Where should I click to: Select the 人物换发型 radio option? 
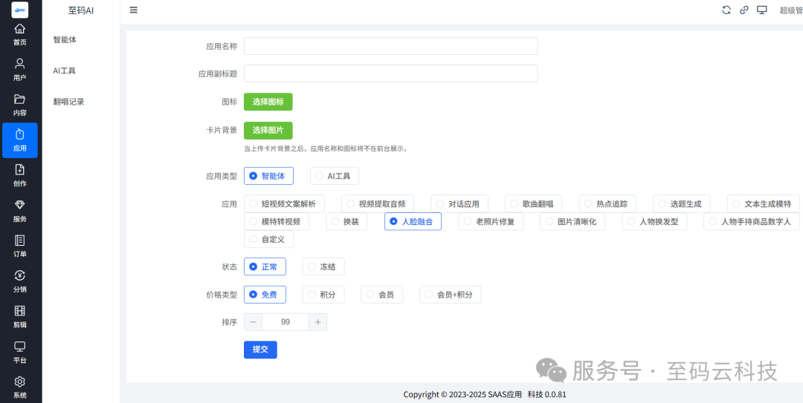tap(654, 221)
